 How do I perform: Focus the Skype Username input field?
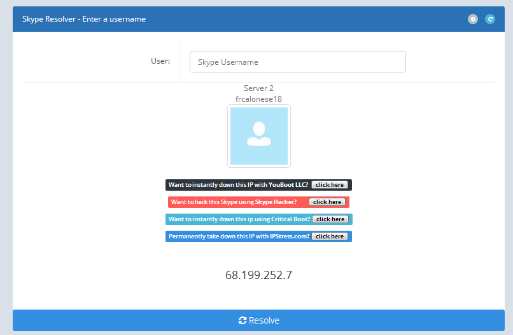click(297, 62)
